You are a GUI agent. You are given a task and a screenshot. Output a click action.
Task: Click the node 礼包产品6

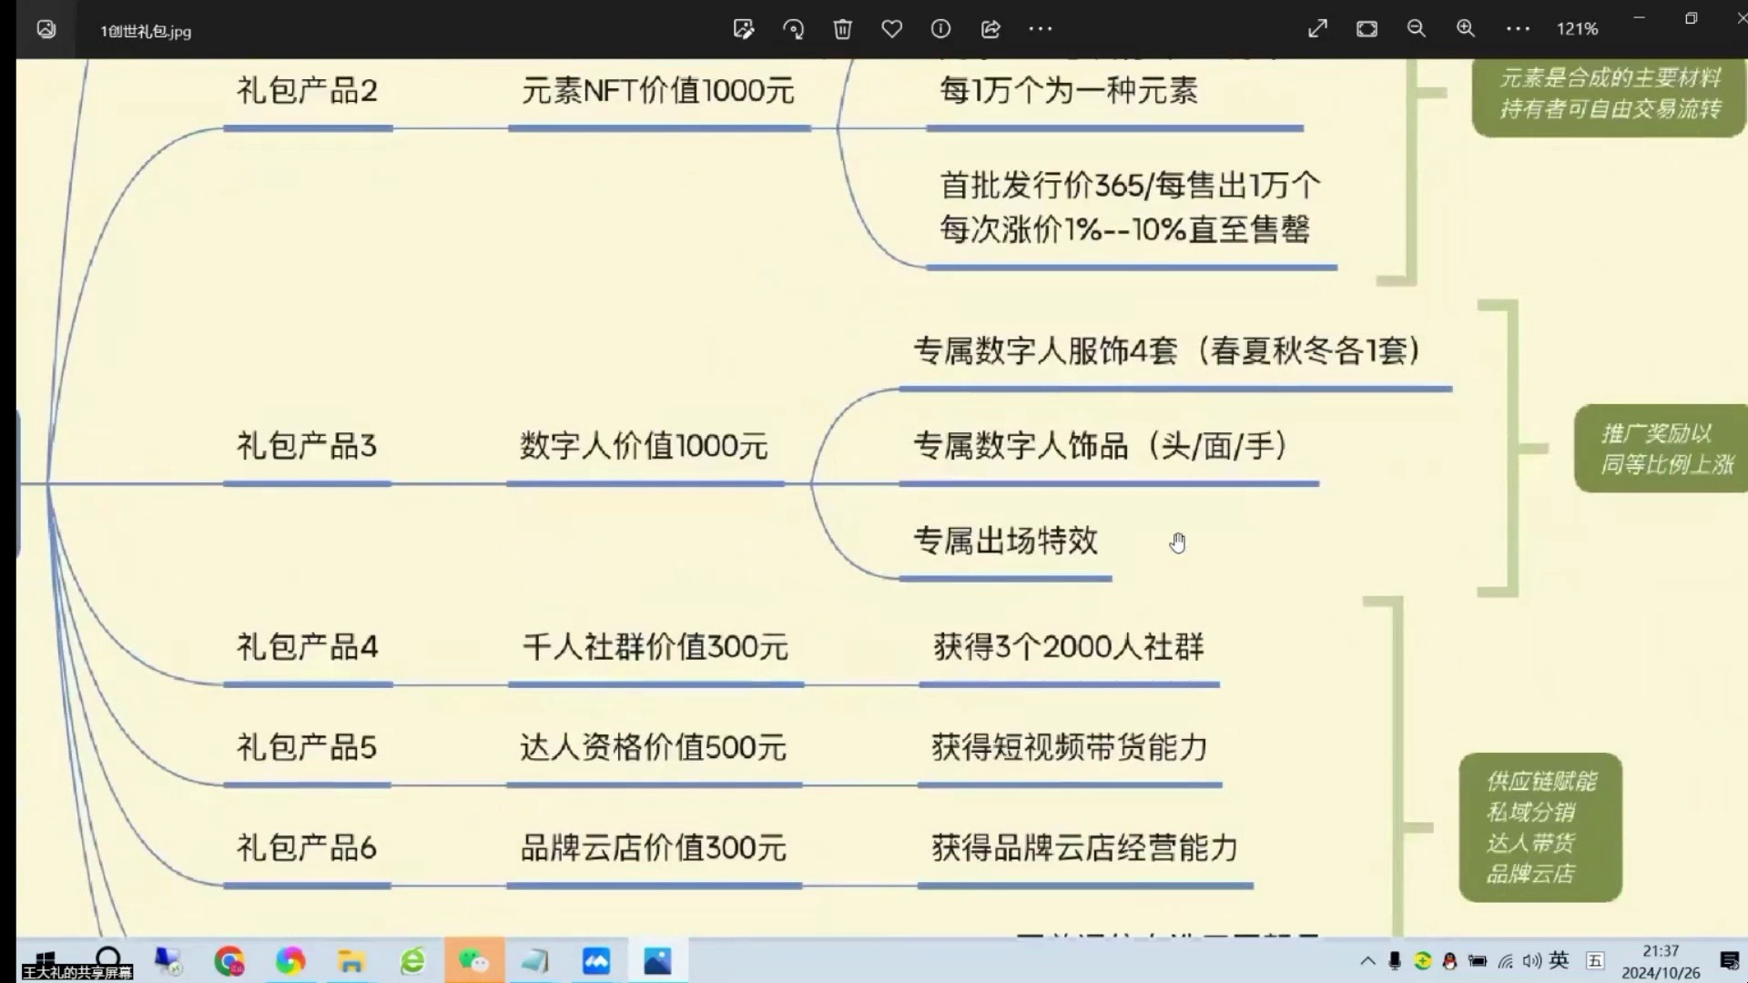307,848
